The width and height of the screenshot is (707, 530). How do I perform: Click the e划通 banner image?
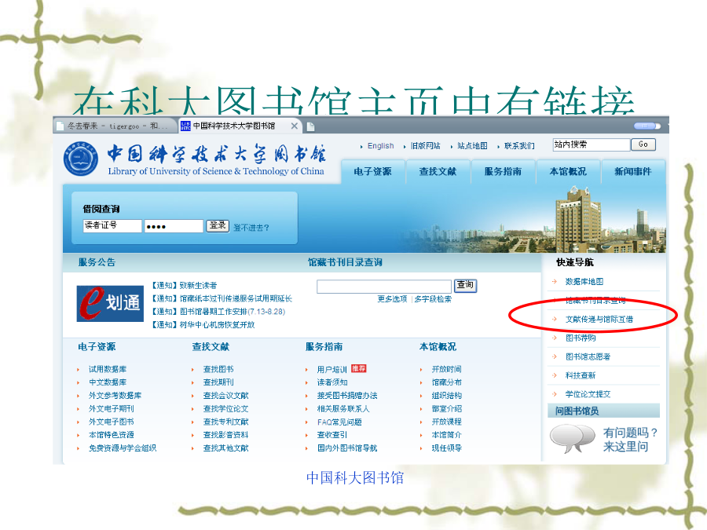(x=110, y=303)
